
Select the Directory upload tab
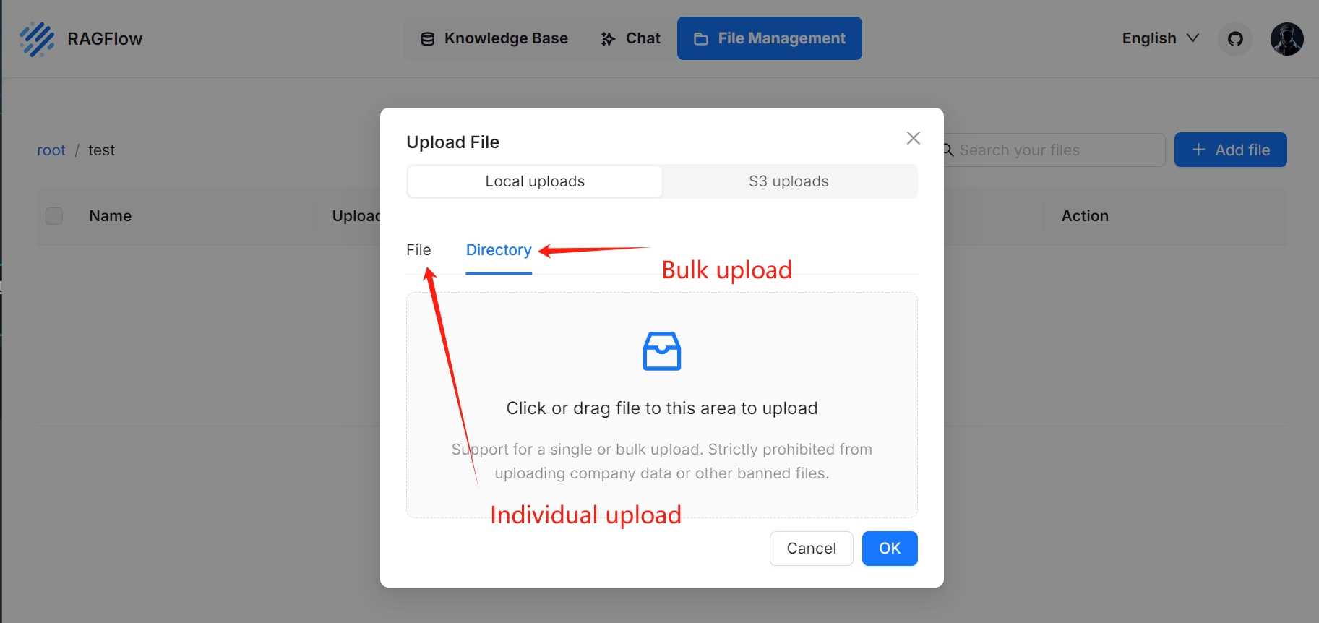click(x=499, y=250)
